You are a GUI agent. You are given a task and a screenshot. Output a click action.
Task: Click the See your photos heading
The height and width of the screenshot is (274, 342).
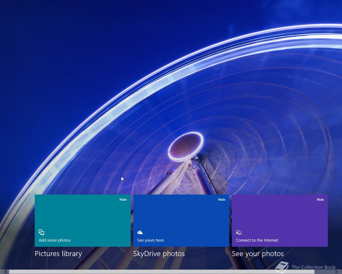(x=258, y=254)
